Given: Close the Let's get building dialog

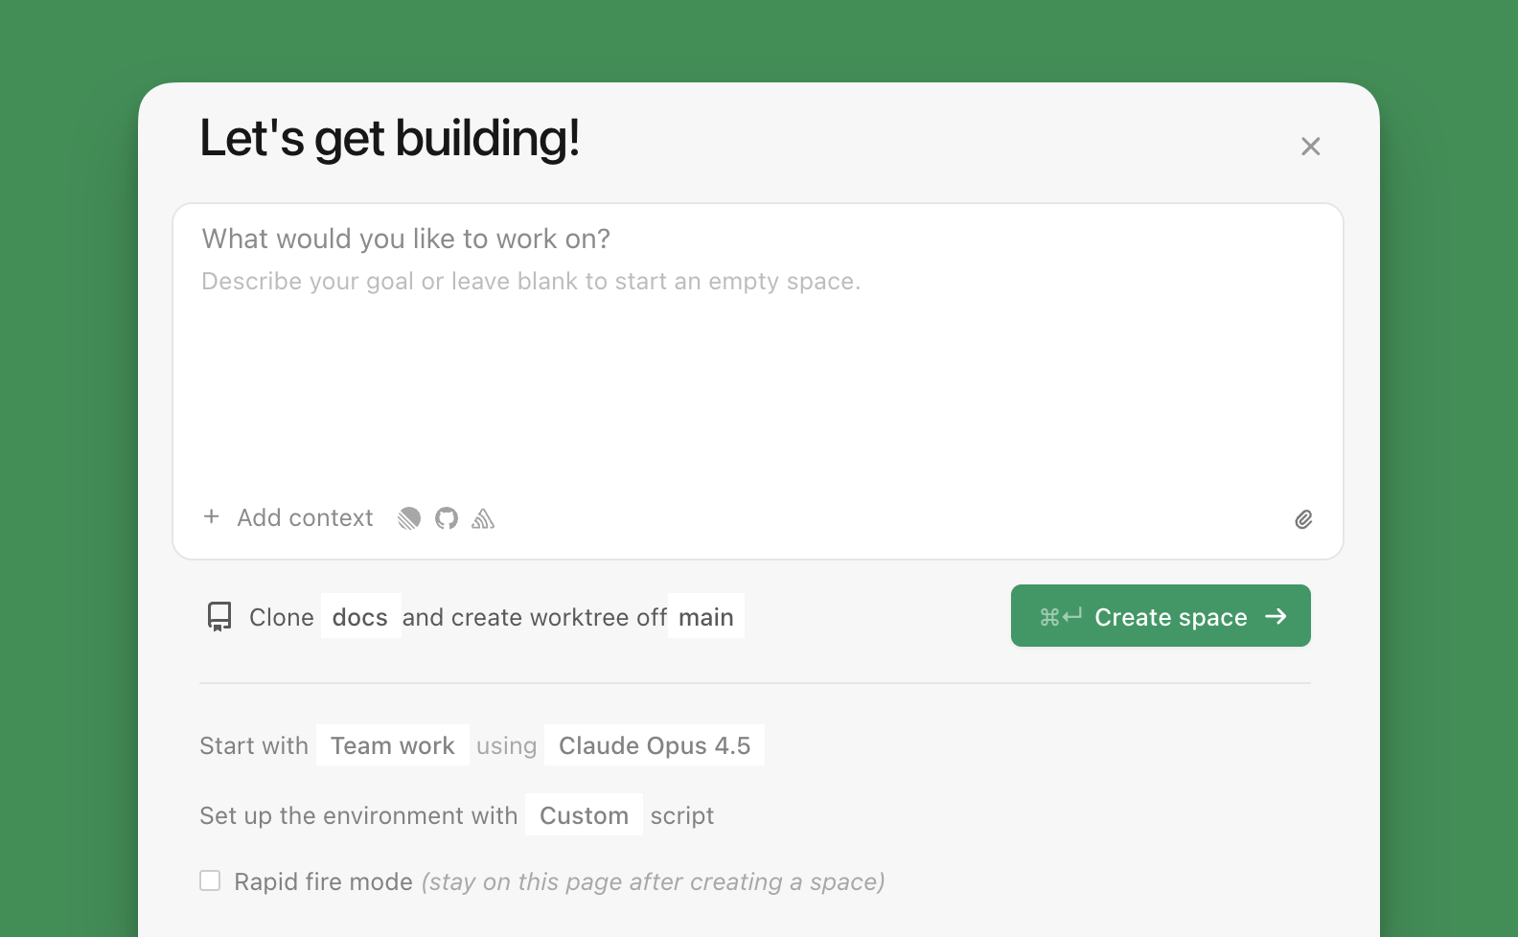Looking at the screenshot, I should click(1310, 146).
